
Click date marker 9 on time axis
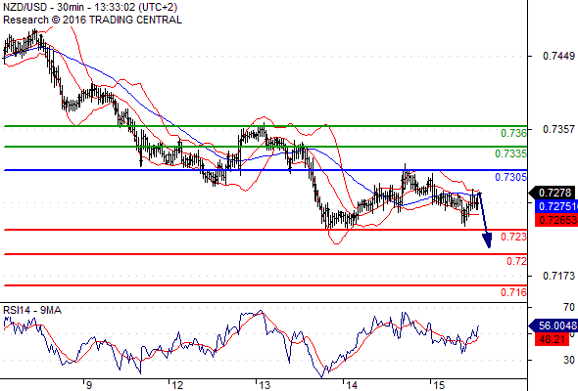pyautogui.click(x=89, y=385)
